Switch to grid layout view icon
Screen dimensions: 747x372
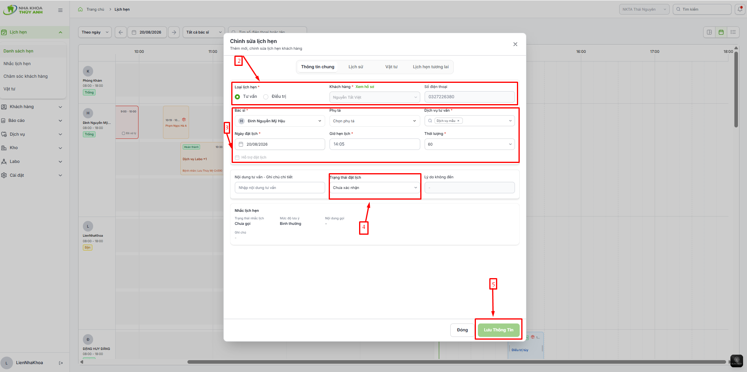point(709,32)
